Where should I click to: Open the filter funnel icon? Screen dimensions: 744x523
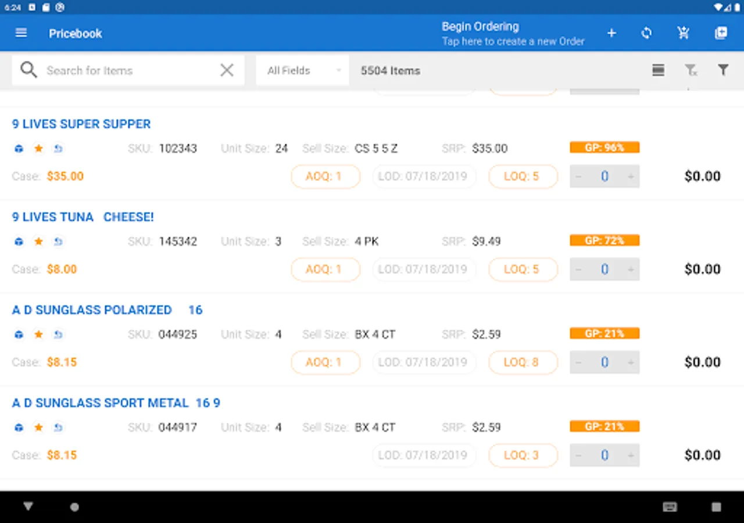click(x=723, y=70)
